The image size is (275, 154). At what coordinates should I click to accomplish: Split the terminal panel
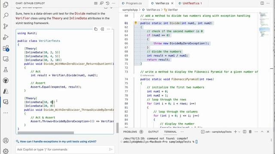point(244,132)
